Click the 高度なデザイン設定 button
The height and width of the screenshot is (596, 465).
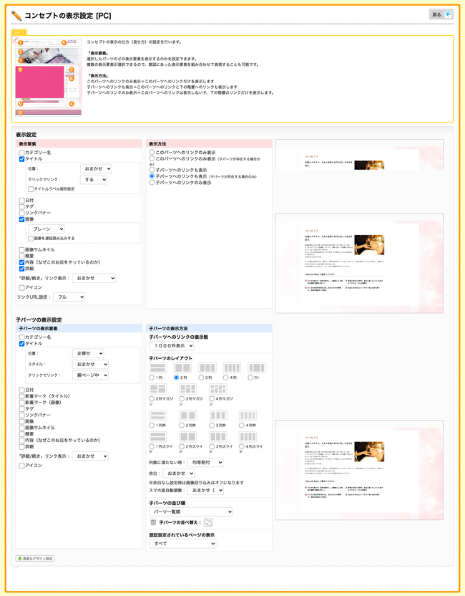[35, 558]
